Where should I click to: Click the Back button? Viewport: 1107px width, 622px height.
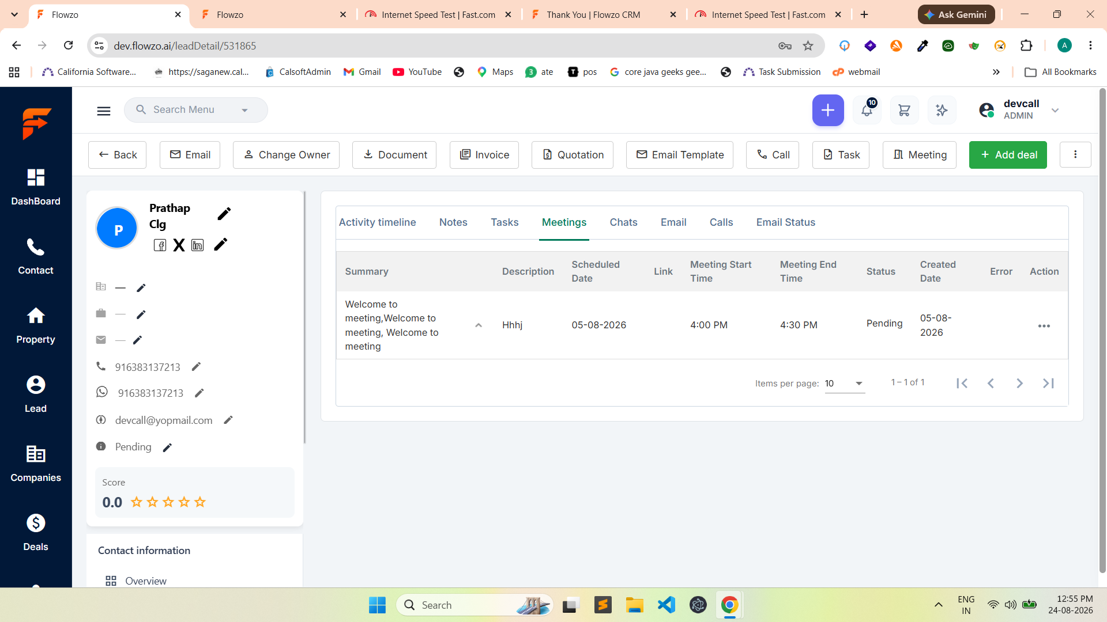(117, 155)
